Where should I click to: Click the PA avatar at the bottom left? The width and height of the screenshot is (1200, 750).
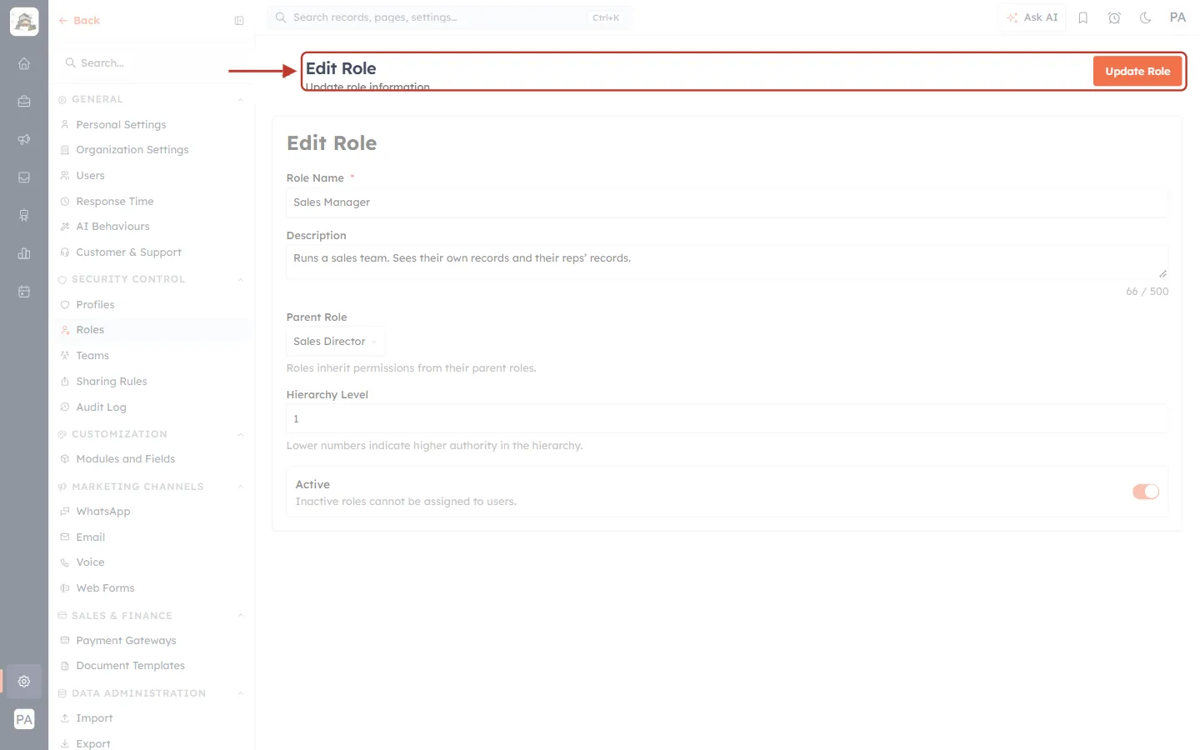tap(24, 719)
